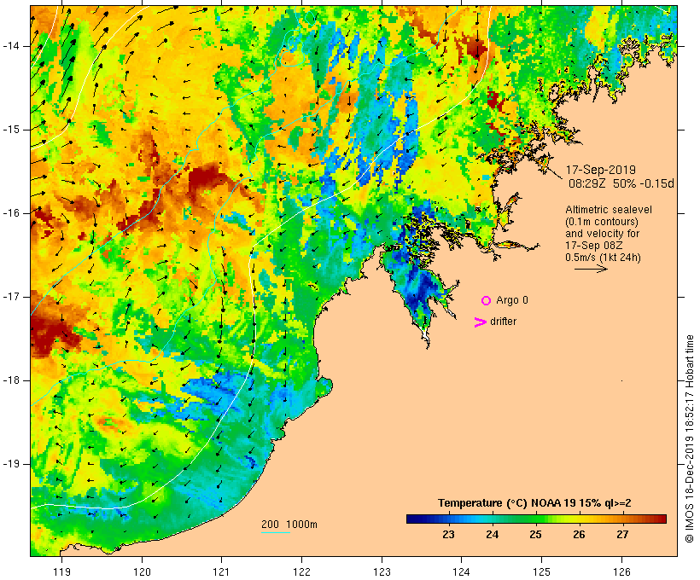
Task: Click the colorbar tick label 26
Action: [x=579, y=535]
